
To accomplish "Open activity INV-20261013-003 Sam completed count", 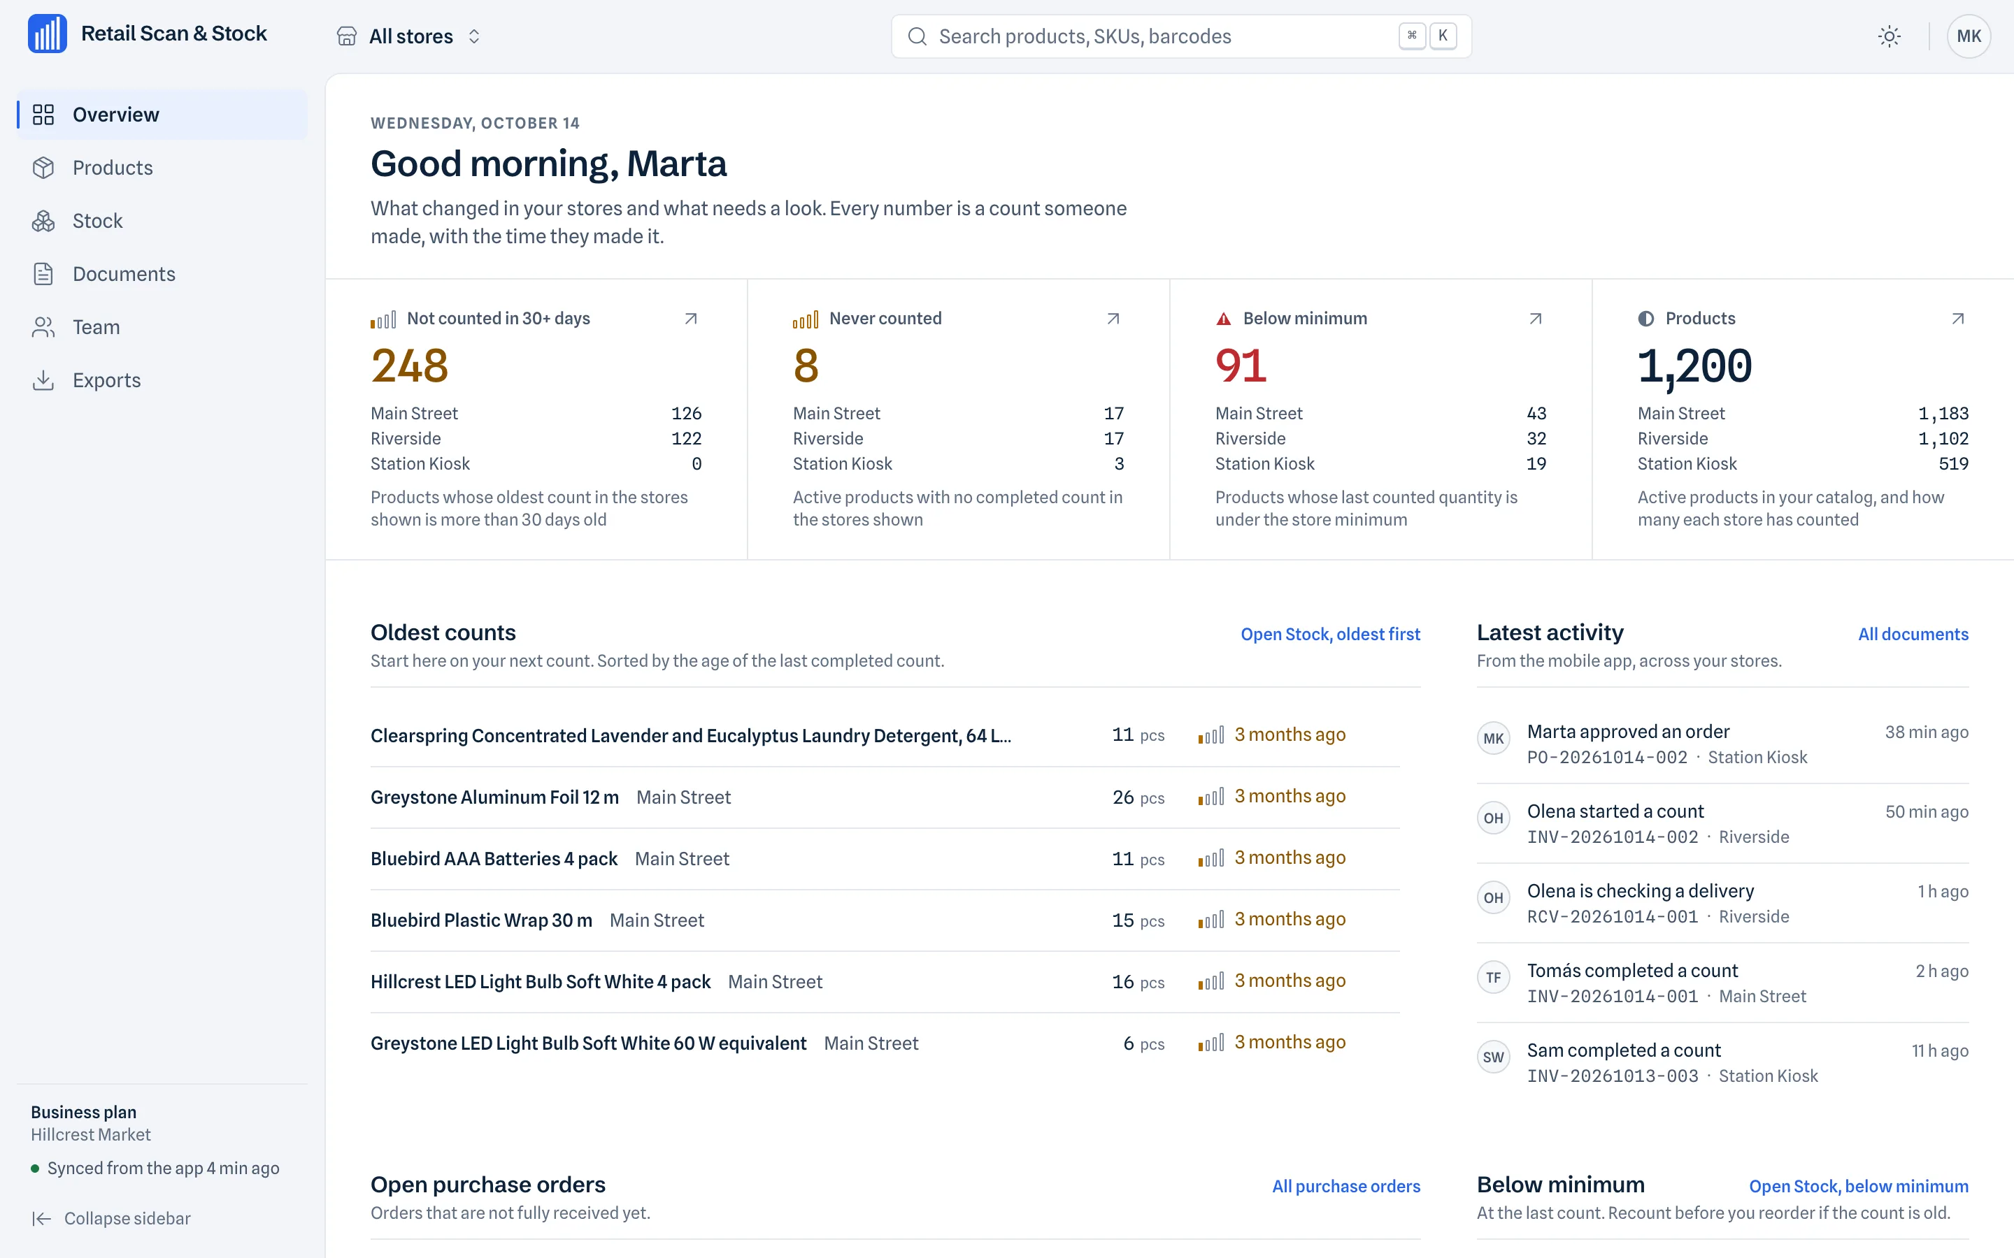I will coord(1722,1062).
